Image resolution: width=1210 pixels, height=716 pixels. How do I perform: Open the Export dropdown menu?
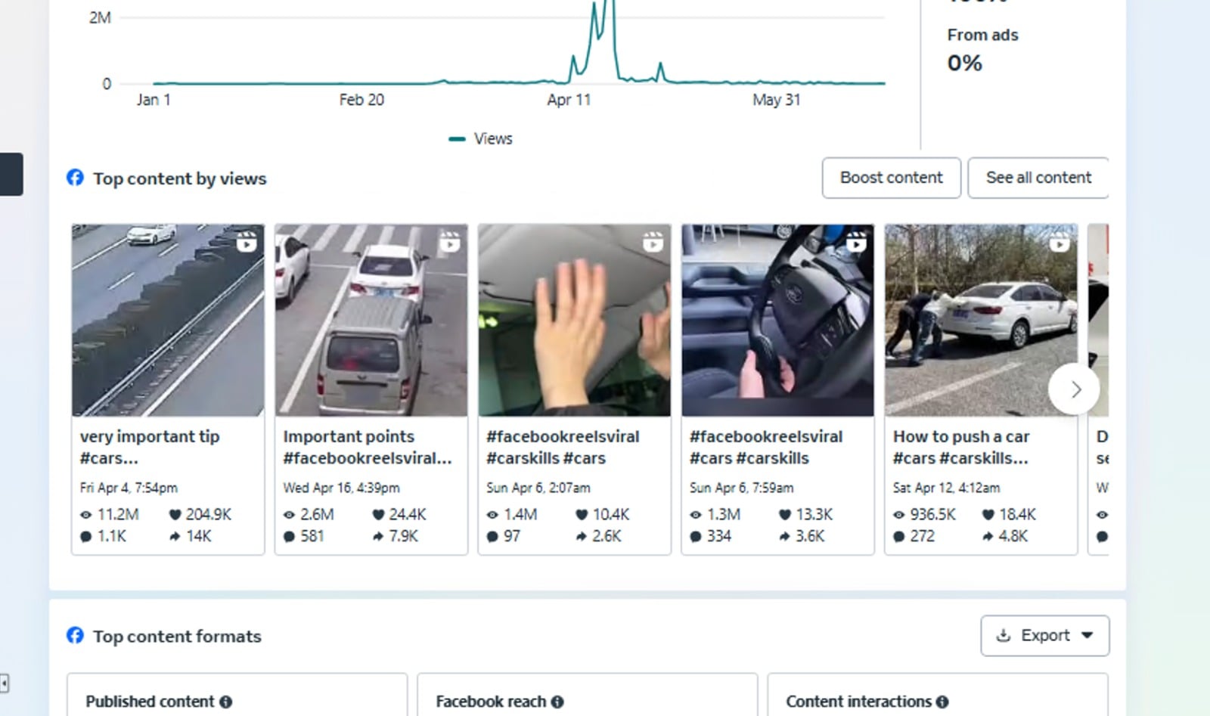coord(1044,635)
